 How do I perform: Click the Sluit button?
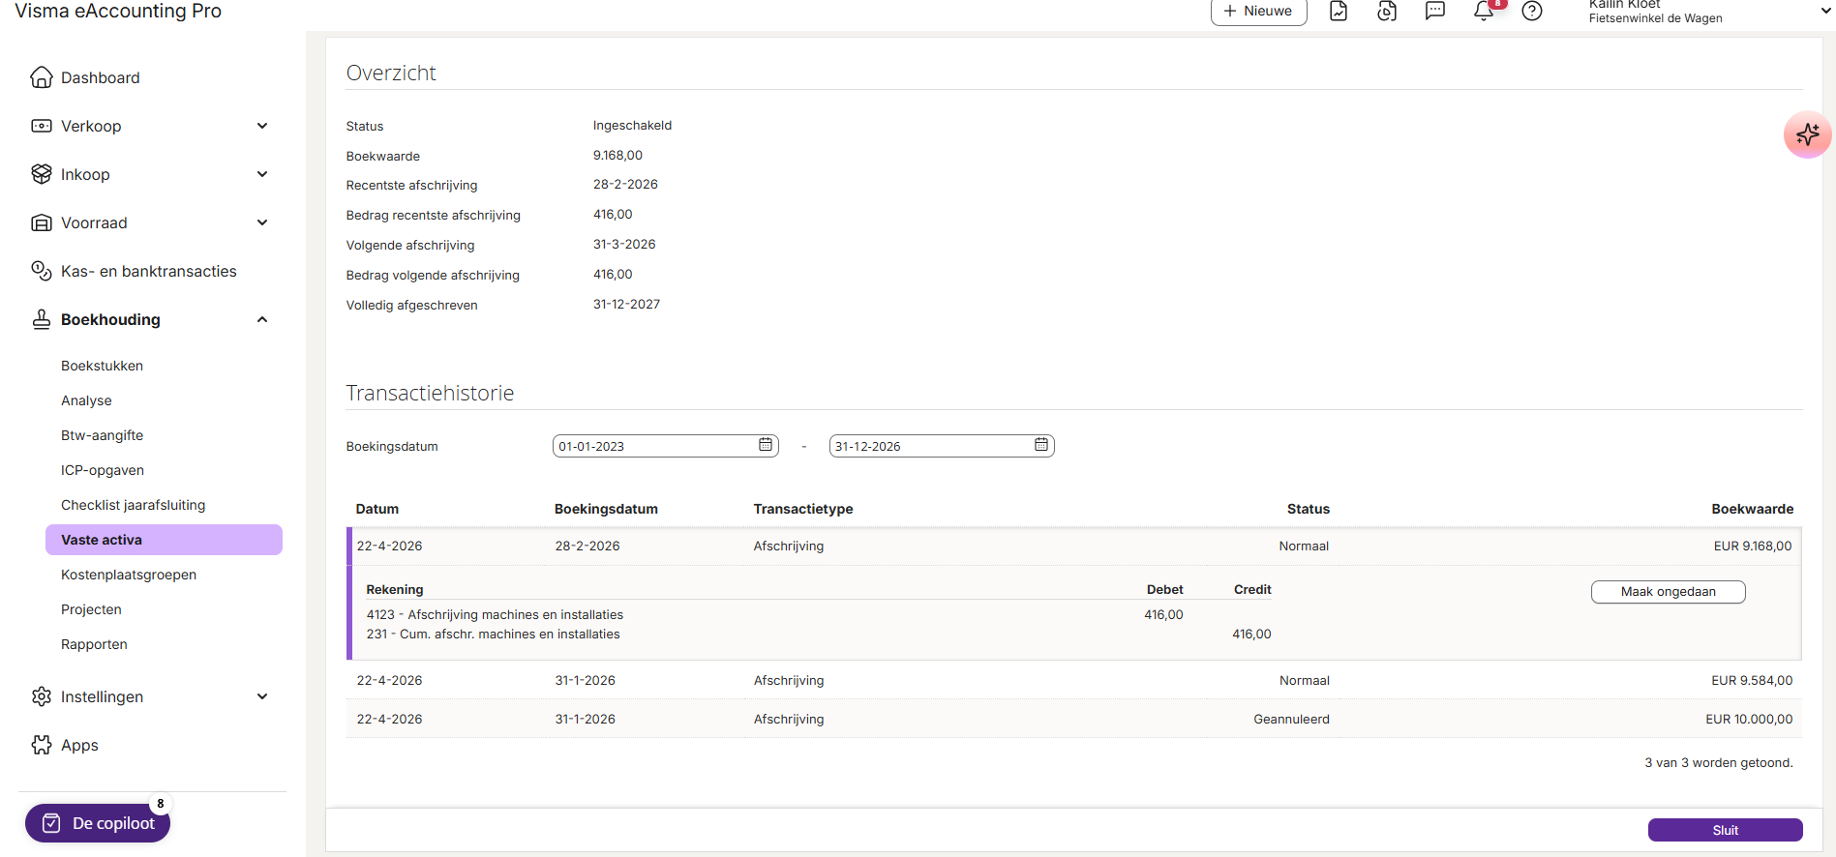[1725, 830]
